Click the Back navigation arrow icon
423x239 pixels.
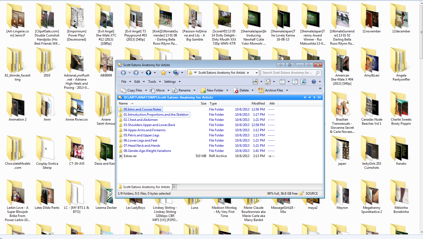124,73
